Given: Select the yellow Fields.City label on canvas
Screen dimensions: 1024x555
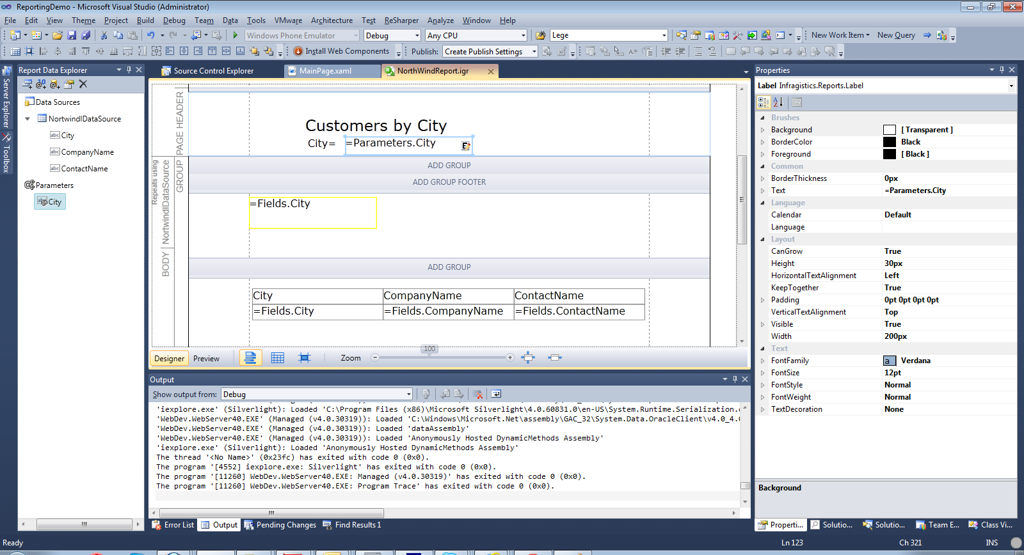Looking at the screenshot, I should 313,213.
